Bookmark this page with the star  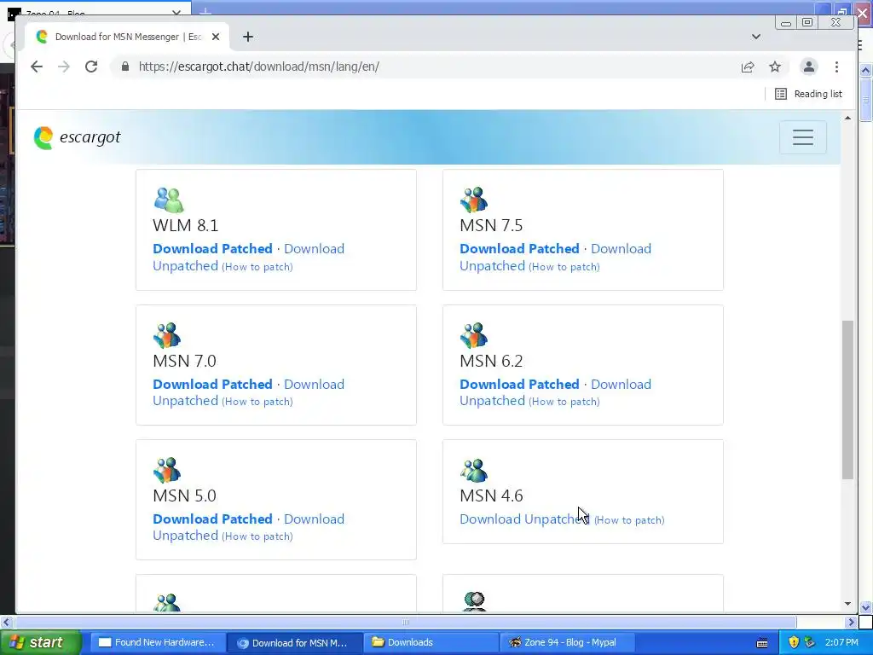tap(775, 67)
